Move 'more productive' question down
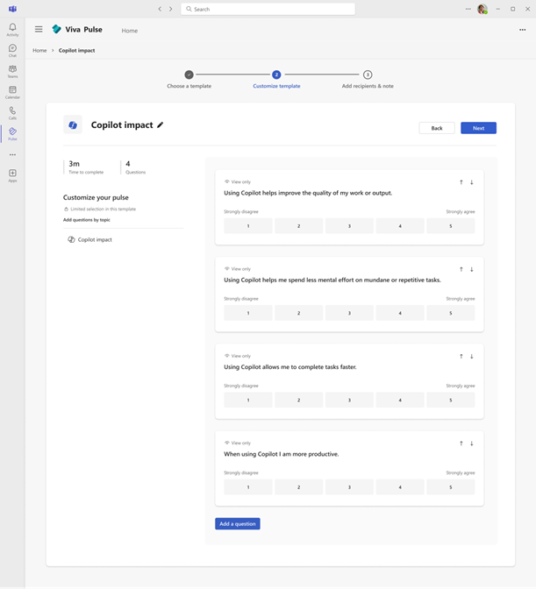Image resolution: width=536 pixels, height=589 pixels. click(472, 444)
